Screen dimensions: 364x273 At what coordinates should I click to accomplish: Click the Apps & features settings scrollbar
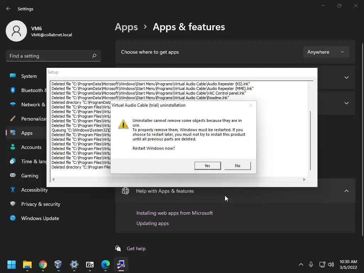pos(362,139)
